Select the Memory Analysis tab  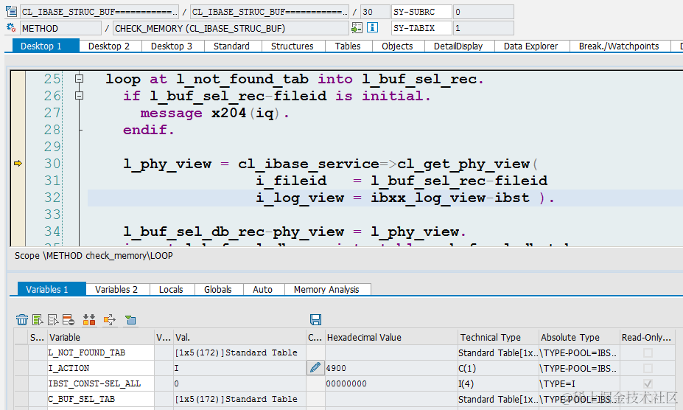(326, 290)
